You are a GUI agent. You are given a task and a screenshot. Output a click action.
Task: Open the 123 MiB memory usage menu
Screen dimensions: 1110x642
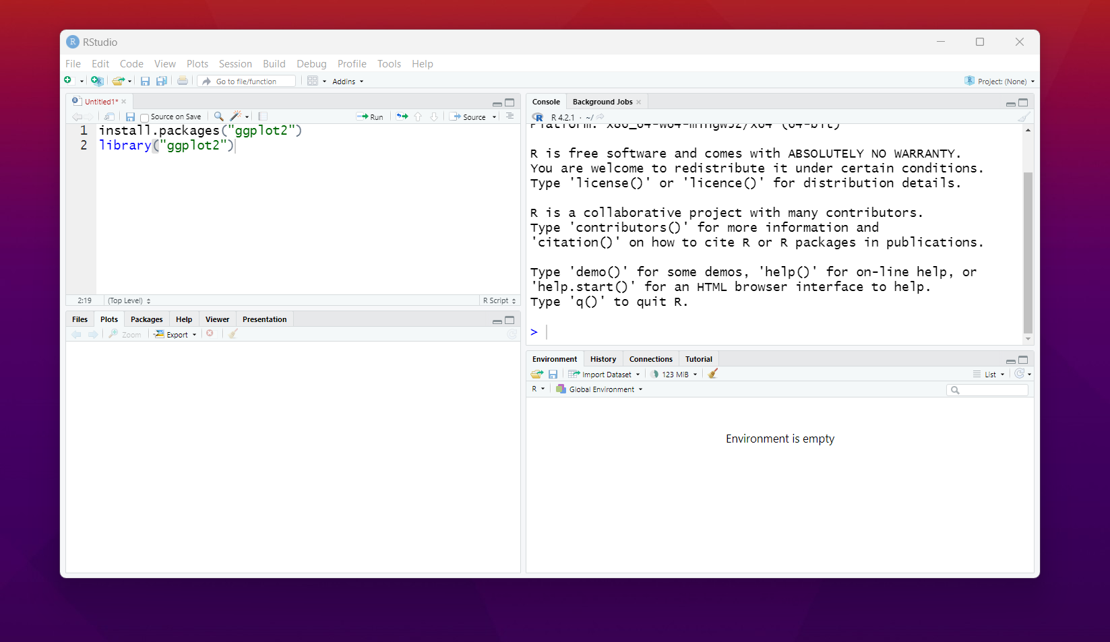coord(674,374)
